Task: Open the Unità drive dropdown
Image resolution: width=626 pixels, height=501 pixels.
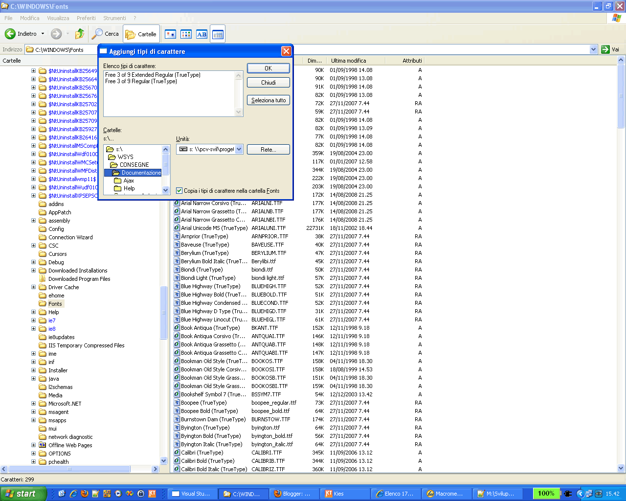Action: (x=239, y=149)
